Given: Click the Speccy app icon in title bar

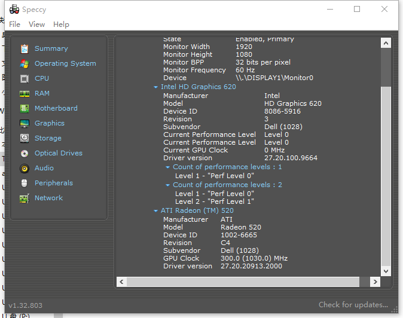Looking at the screenshot, I should pyautogui.click(x=14, y=10).
